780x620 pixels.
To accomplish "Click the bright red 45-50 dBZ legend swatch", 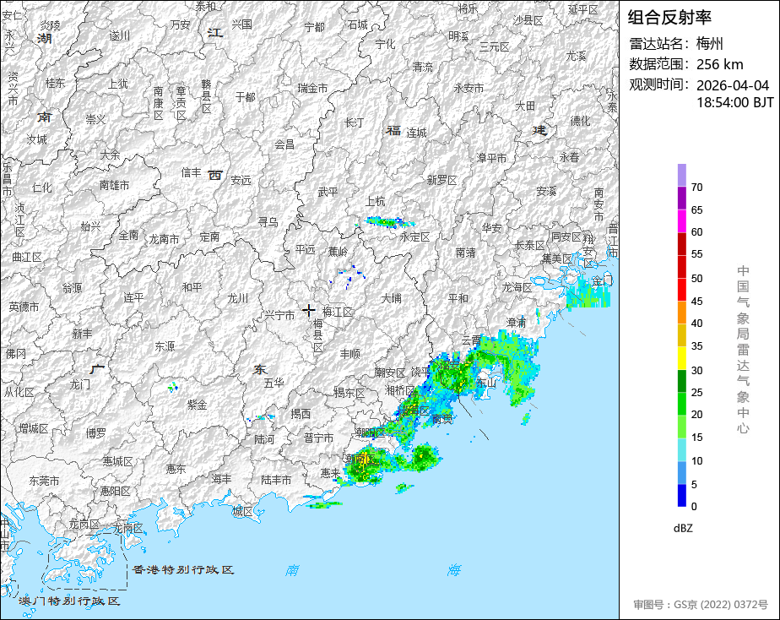I will [x=681, y=290].
